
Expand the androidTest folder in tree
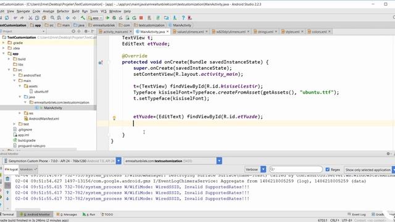[x=14, y=75]
